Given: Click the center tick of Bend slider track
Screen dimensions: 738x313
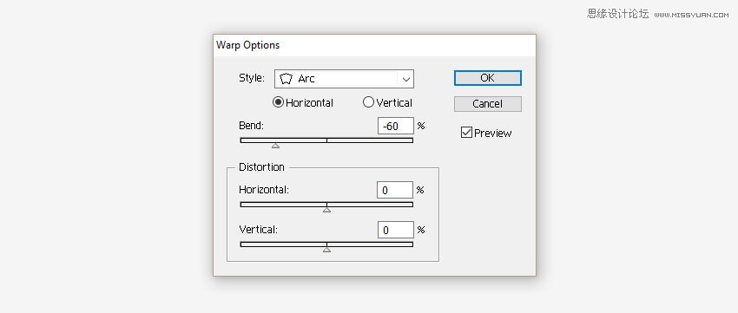Looking at the screenshot, I should (326, 140).
